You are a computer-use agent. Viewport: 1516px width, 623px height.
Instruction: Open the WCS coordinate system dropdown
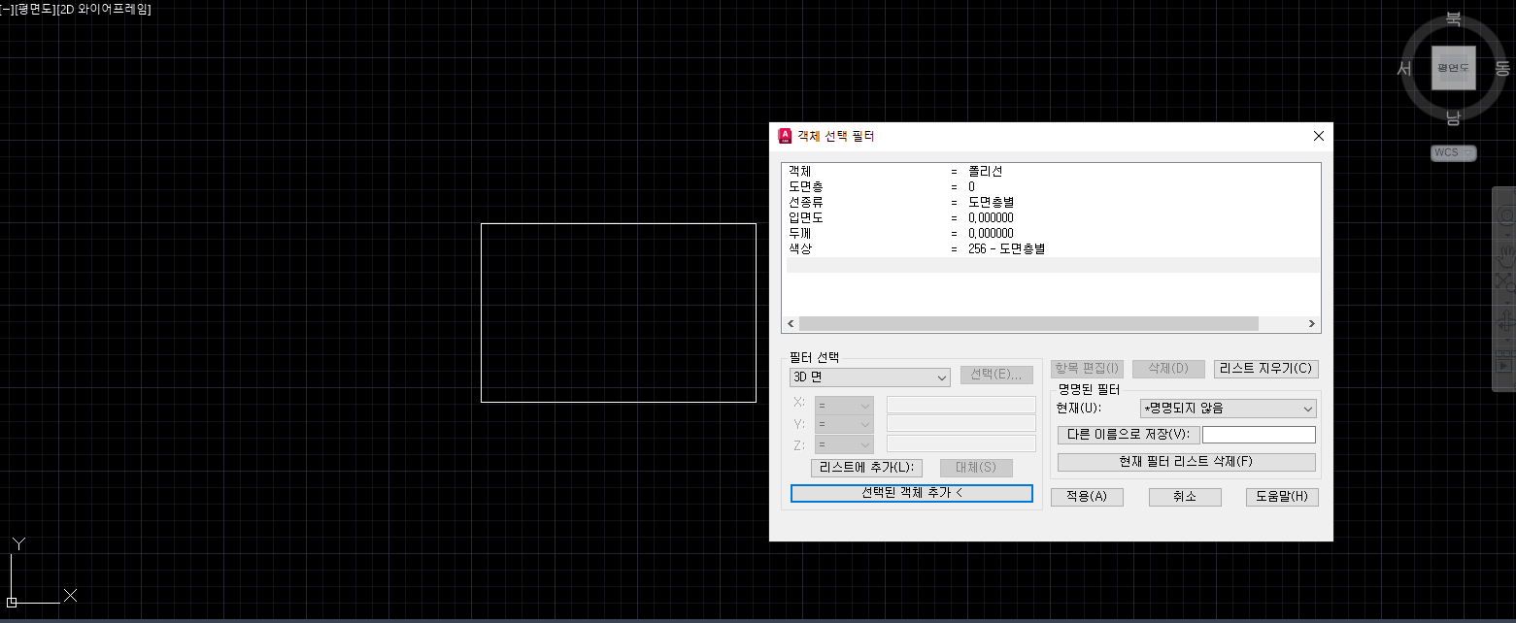pos(1453,152)
